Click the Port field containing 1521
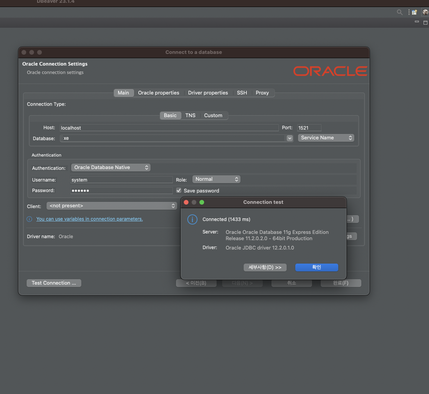 309,128
